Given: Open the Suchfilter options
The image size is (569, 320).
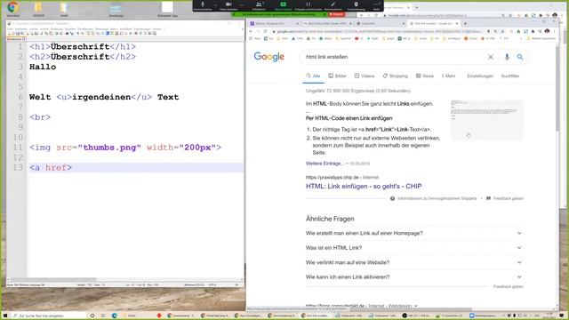Looking at the screenshot, I should [510, 76].
